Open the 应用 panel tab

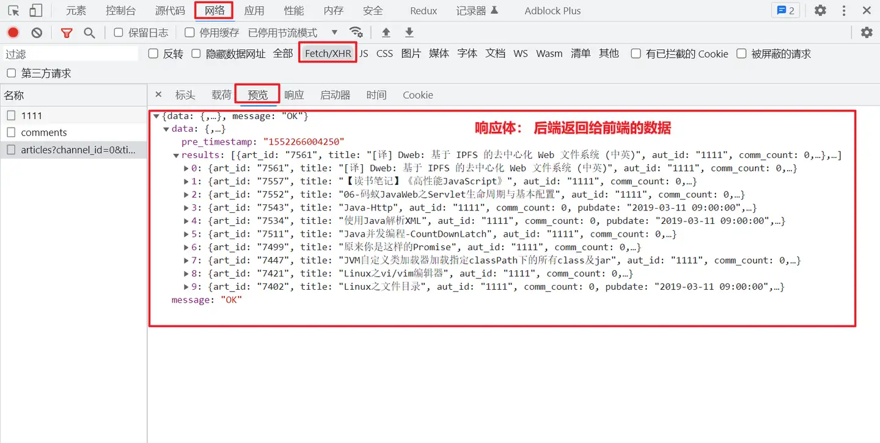254,10
